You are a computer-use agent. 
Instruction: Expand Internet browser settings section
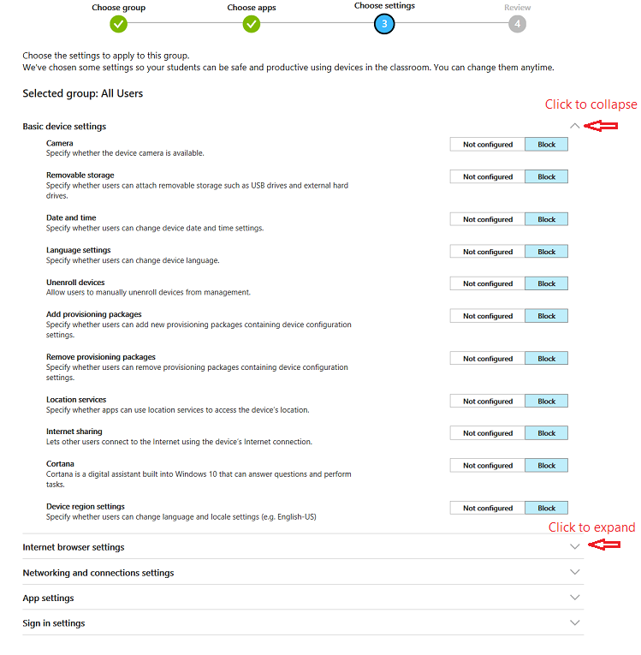(574, 547)
